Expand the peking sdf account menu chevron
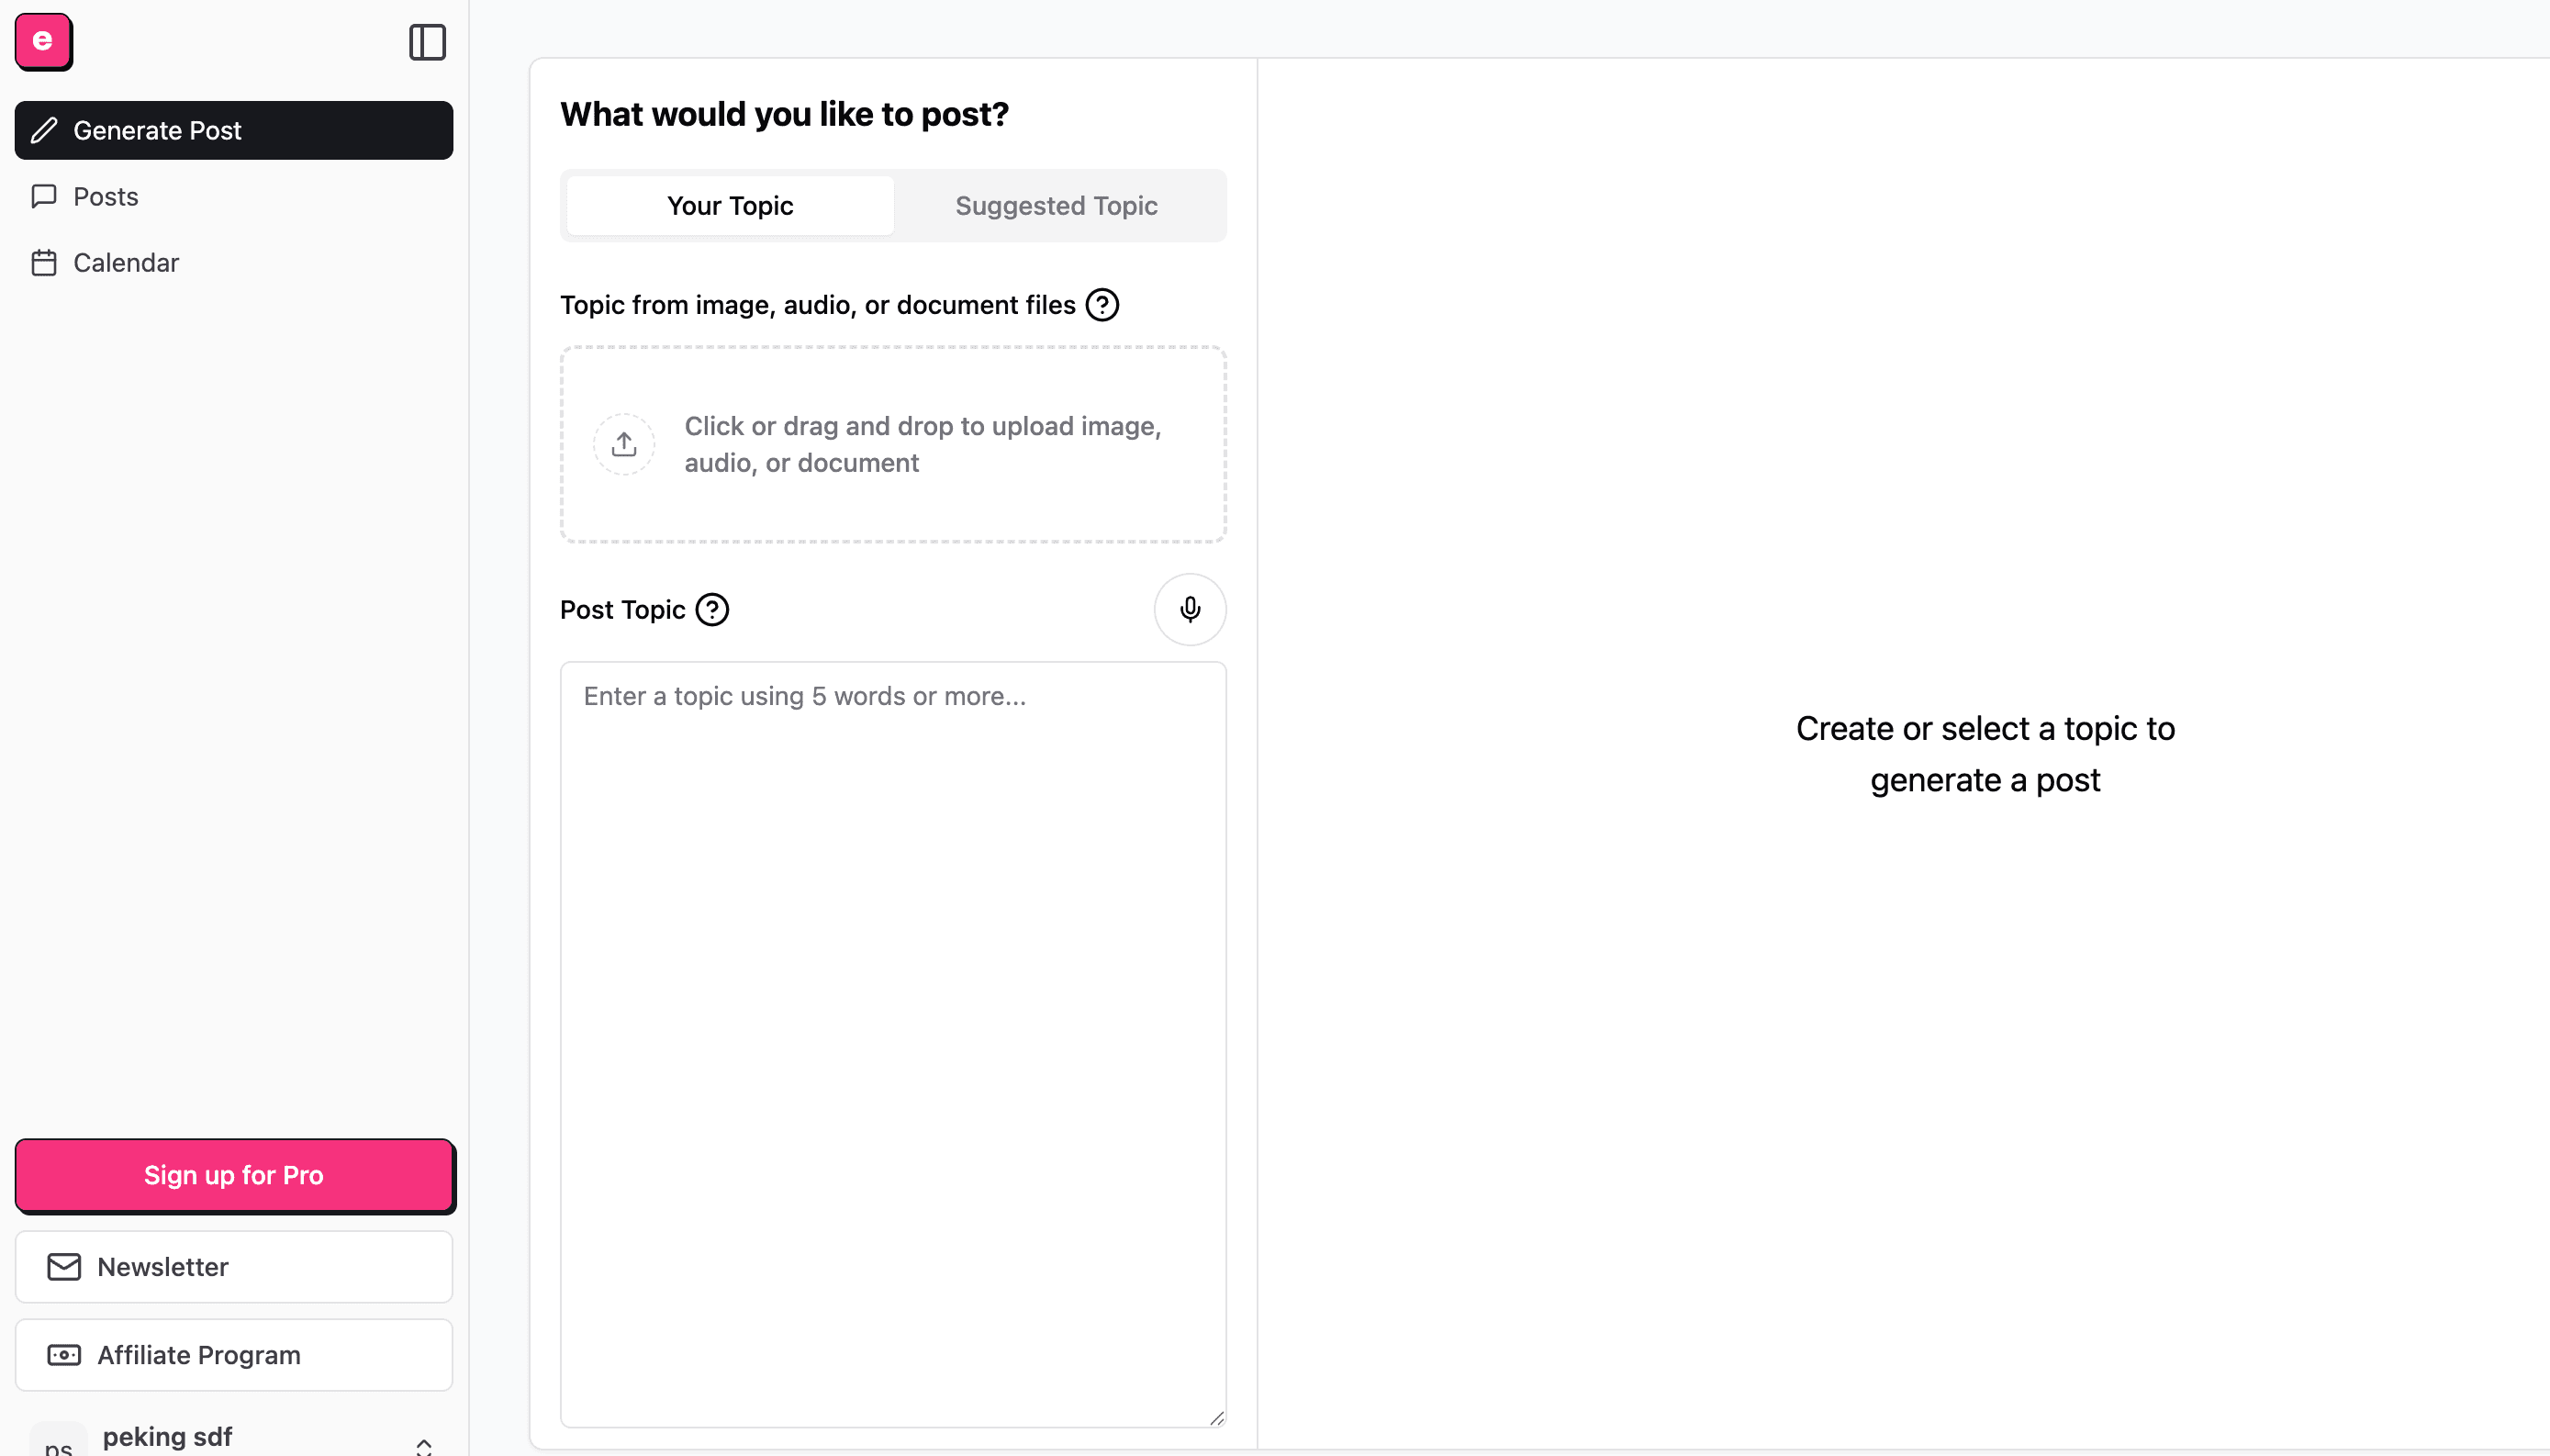This screenshot has height=1456, width=2550. [424, 1446]
